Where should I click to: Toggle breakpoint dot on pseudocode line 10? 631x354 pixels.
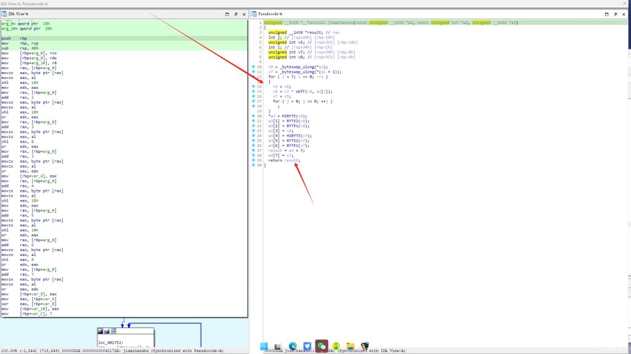coord(253,67)
